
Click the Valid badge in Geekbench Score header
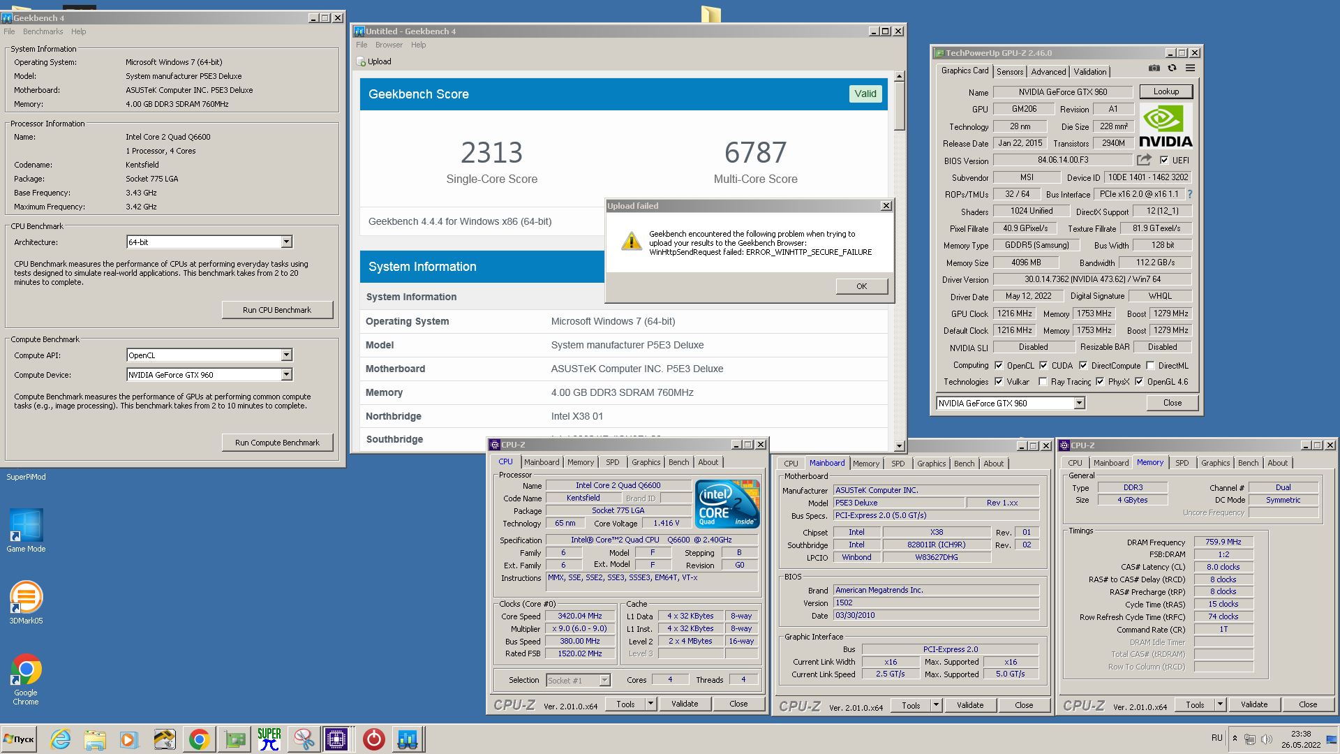click(x=865, y=94)
